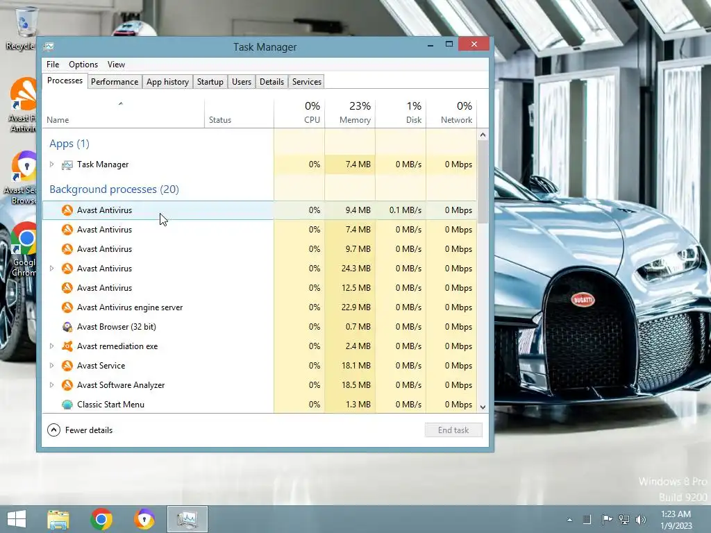Screen dimensions: 711x533
Task: Expand the Task Manager app row
Action: point(51,164)
